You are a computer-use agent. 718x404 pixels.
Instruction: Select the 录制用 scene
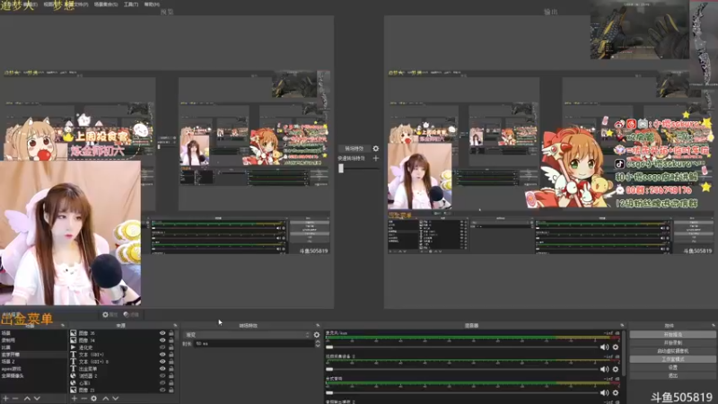33,340
